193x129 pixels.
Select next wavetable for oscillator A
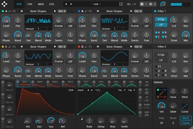pos(55,11)
